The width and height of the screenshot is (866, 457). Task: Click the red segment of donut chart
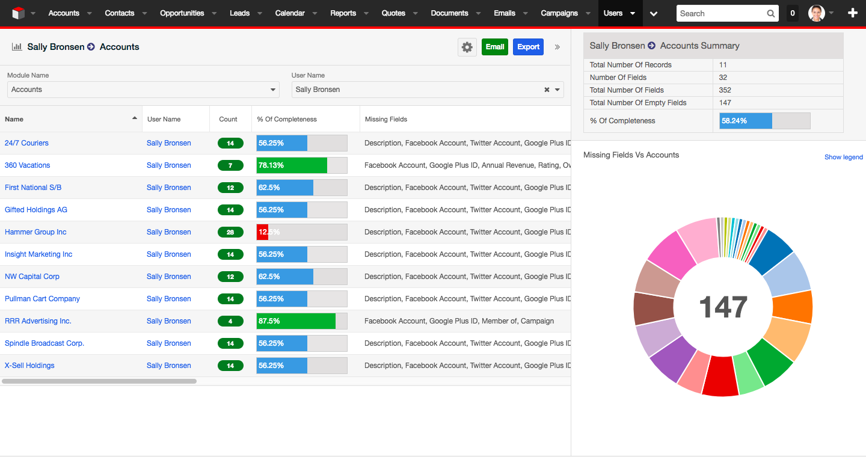coord(720,376)
